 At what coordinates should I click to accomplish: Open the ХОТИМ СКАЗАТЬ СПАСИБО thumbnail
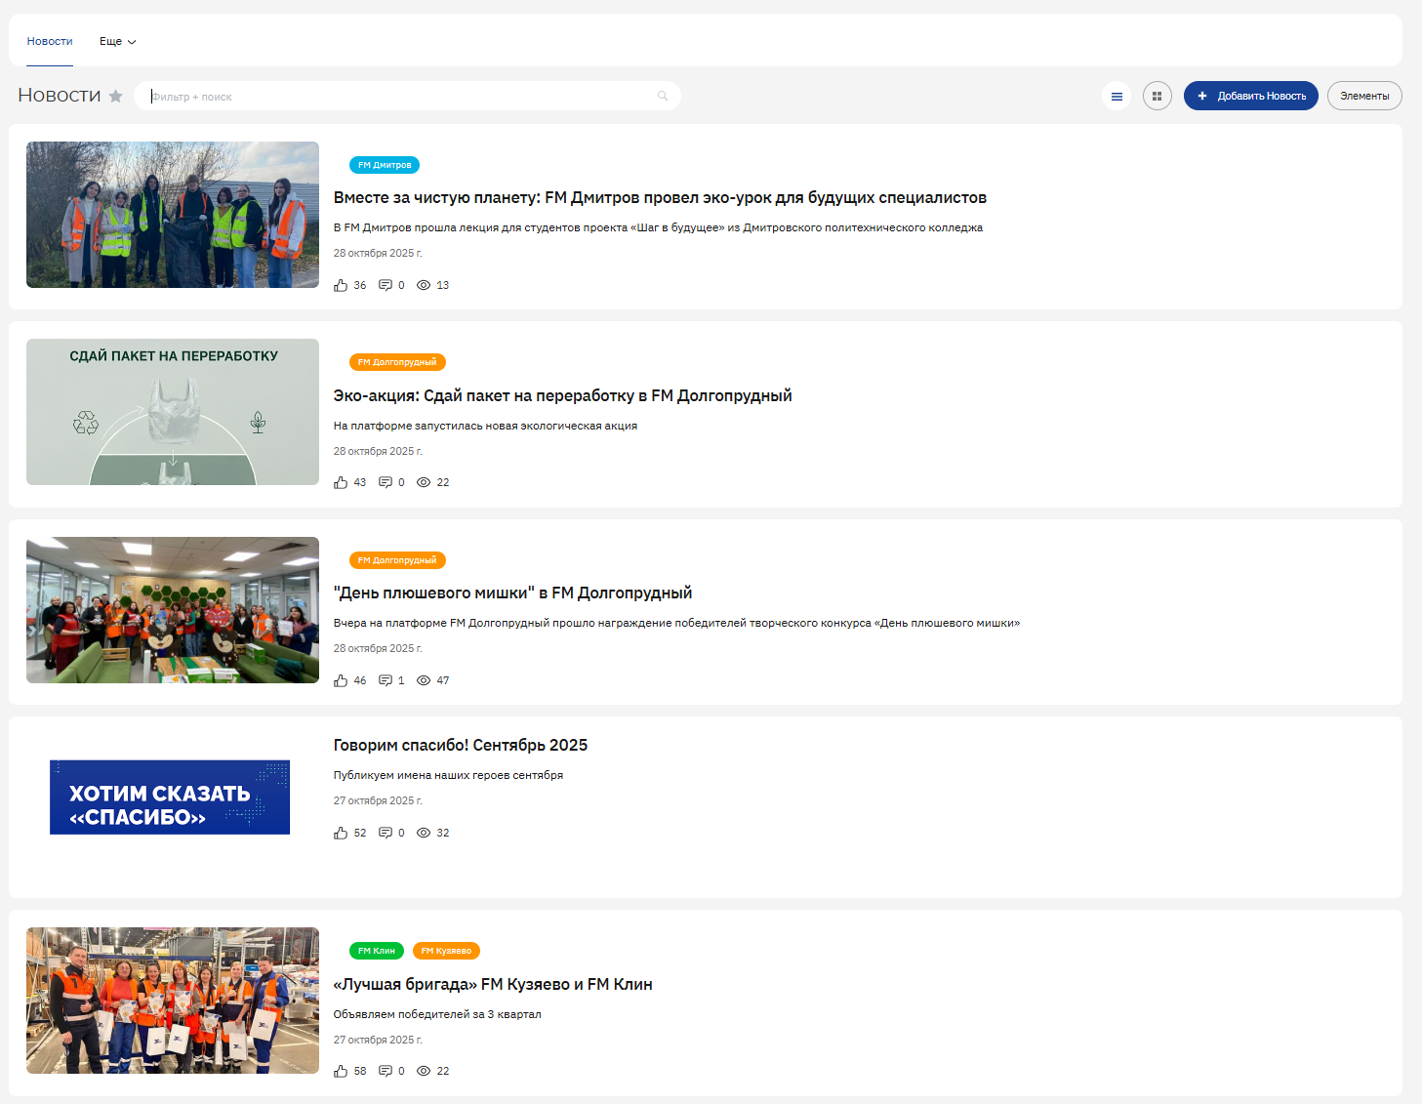(170, 797)
